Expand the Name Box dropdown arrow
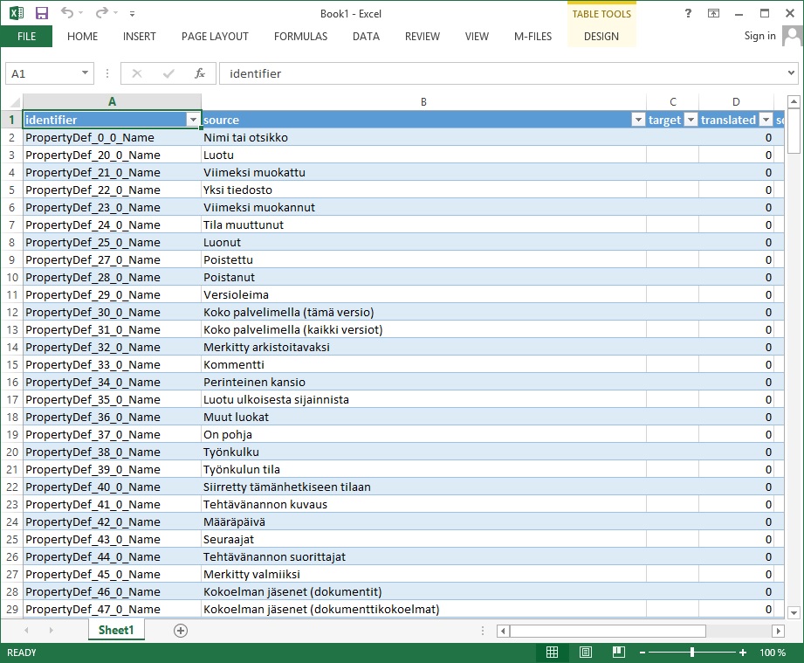 [x=86, y=73]
